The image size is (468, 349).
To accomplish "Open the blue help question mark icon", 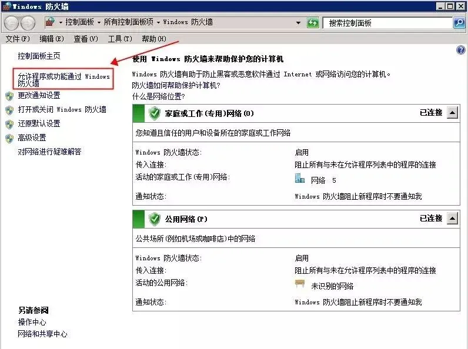I will click(x=460, y=50).
